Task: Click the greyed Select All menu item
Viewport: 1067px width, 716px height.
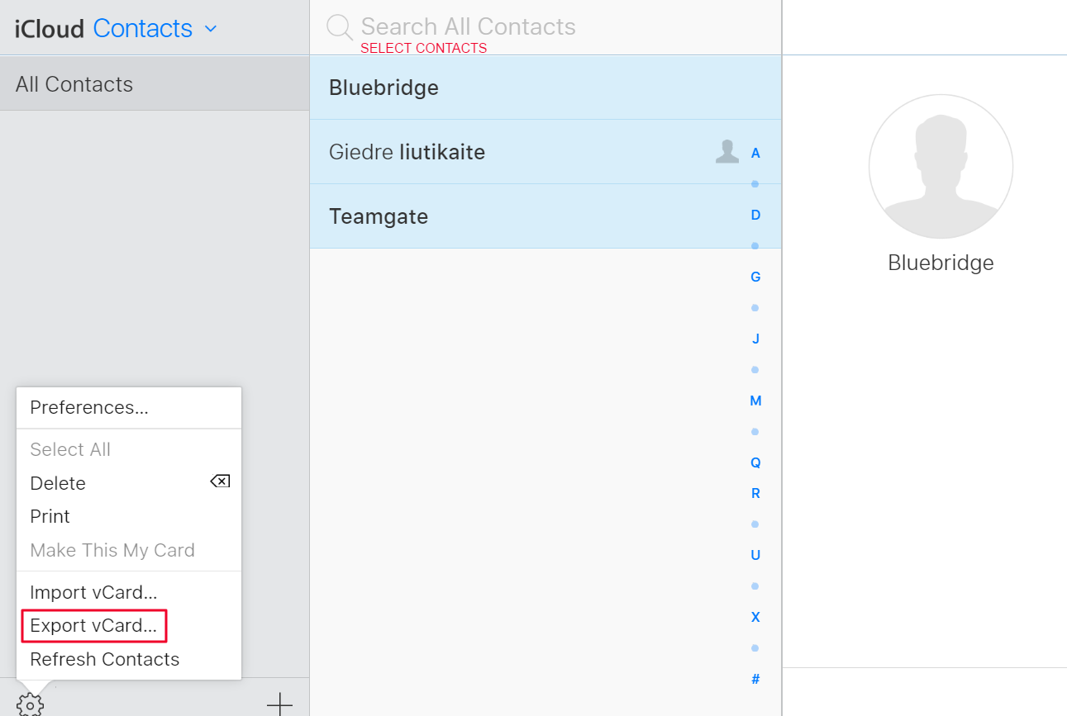Action: [x=129, y=449]
